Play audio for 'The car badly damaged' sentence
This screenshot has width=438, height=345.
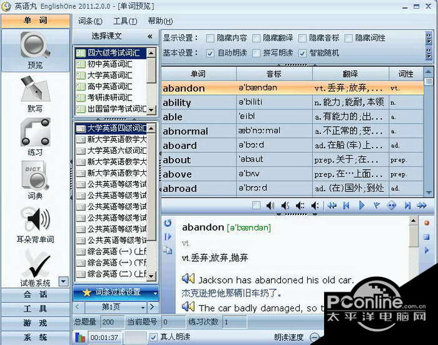[188, 306]
